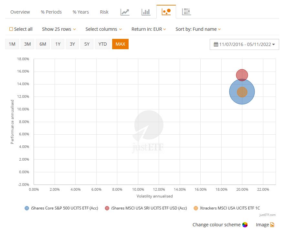Select the 1Y period button

tap(58, 44)
